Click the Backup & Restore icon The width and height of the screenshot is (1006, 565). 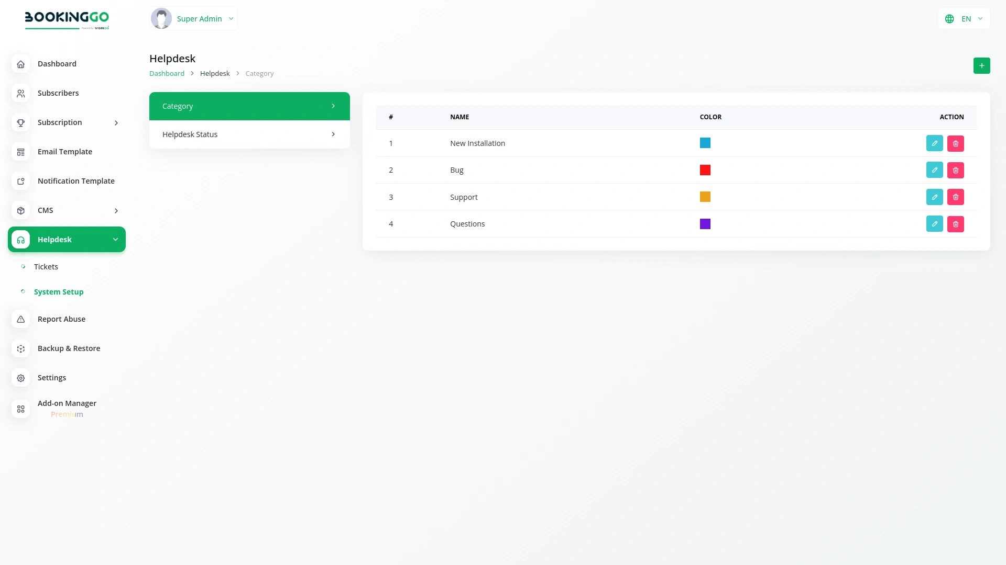pyautogui.click(x=20, y=348)
